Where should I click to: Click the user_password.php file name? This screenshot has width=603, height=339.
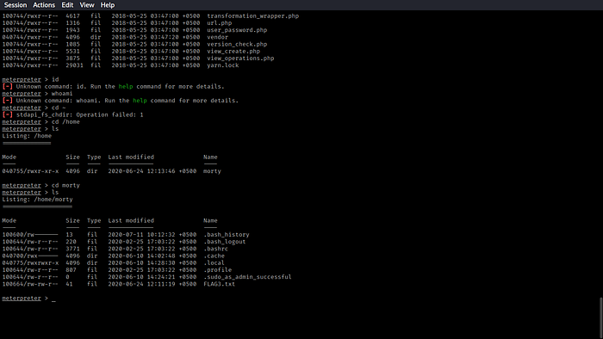click(237, 30)
